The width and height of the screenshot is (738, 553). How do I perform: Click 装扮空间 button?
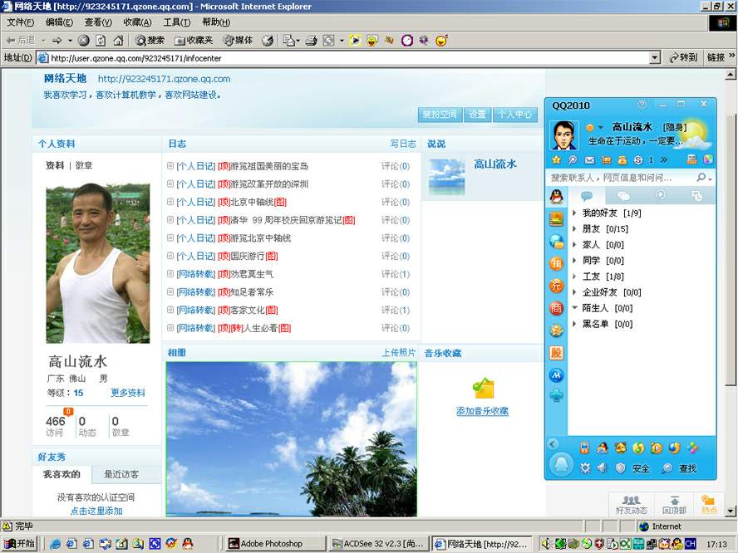[x=440, y=115]
